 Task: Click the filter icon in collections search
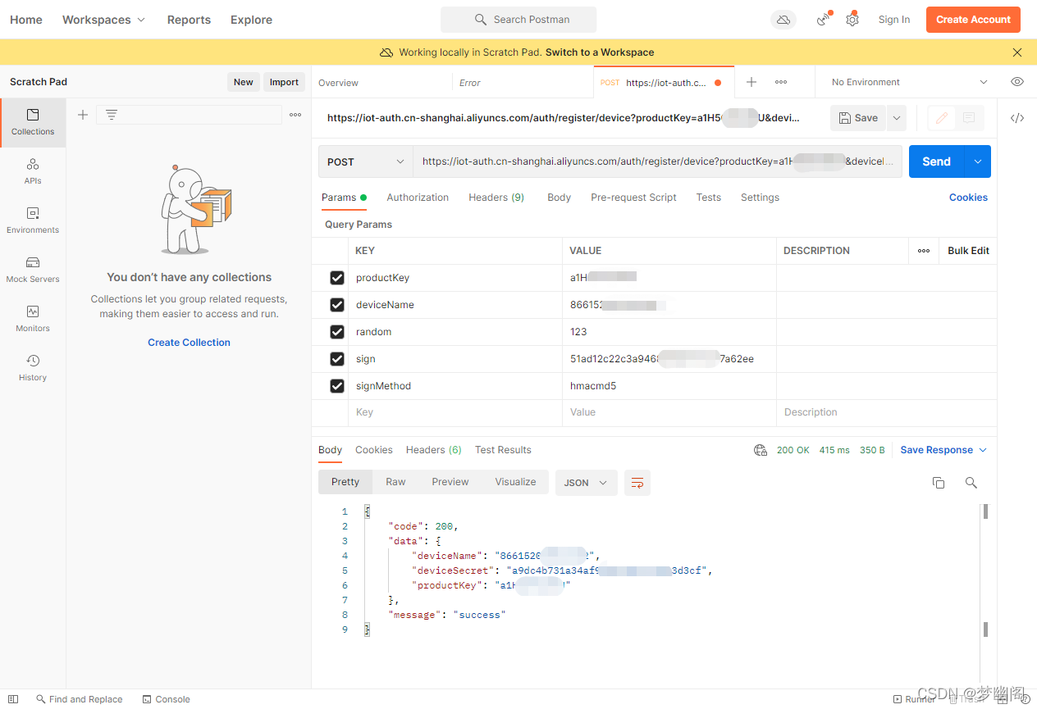tap(112, 115)
